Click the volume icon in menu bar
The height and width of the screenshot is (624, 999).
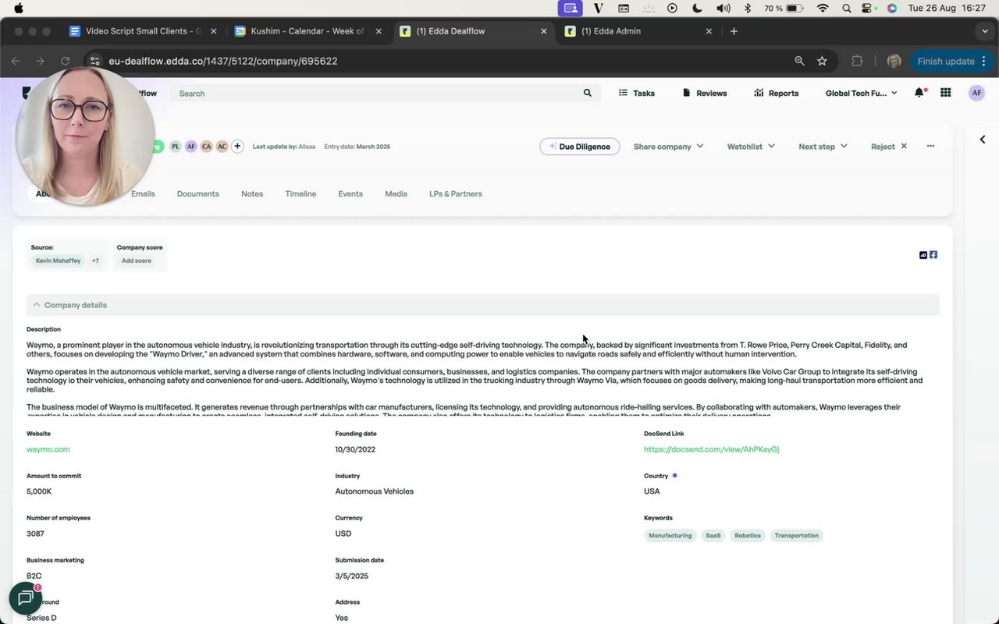(723, 9)
